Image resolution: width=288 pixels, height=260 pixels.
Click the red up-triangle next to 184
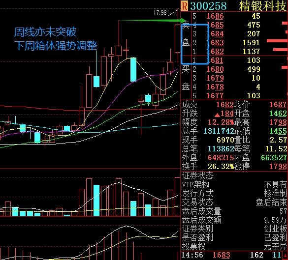[217, 115]
